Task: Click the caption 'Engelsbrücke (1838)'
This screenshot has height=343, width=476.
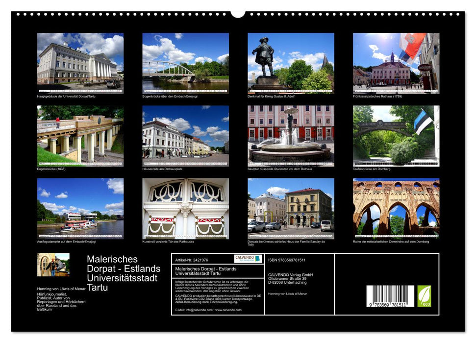Action: [51, 169]
